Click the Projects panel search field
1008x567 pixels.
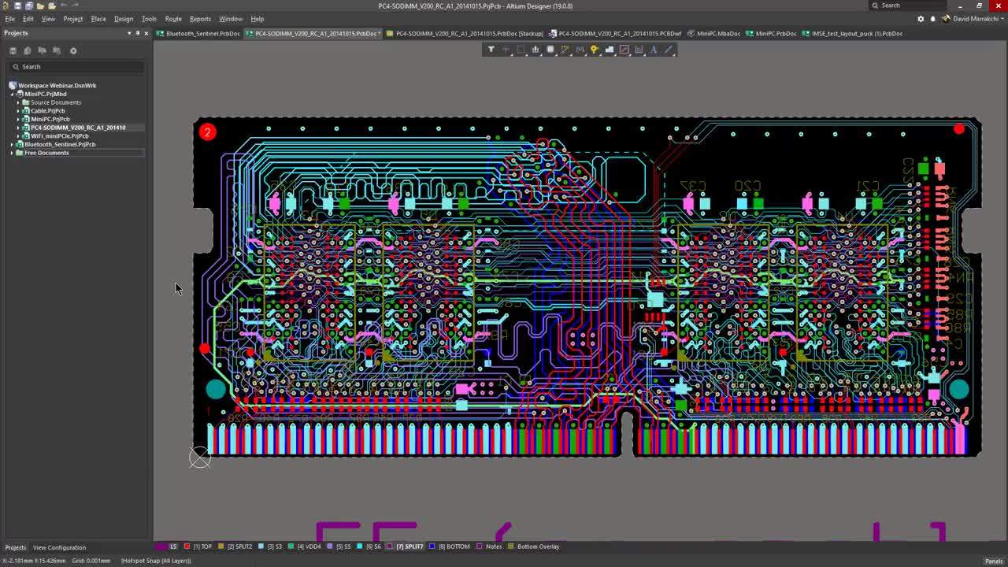(79, 67)
